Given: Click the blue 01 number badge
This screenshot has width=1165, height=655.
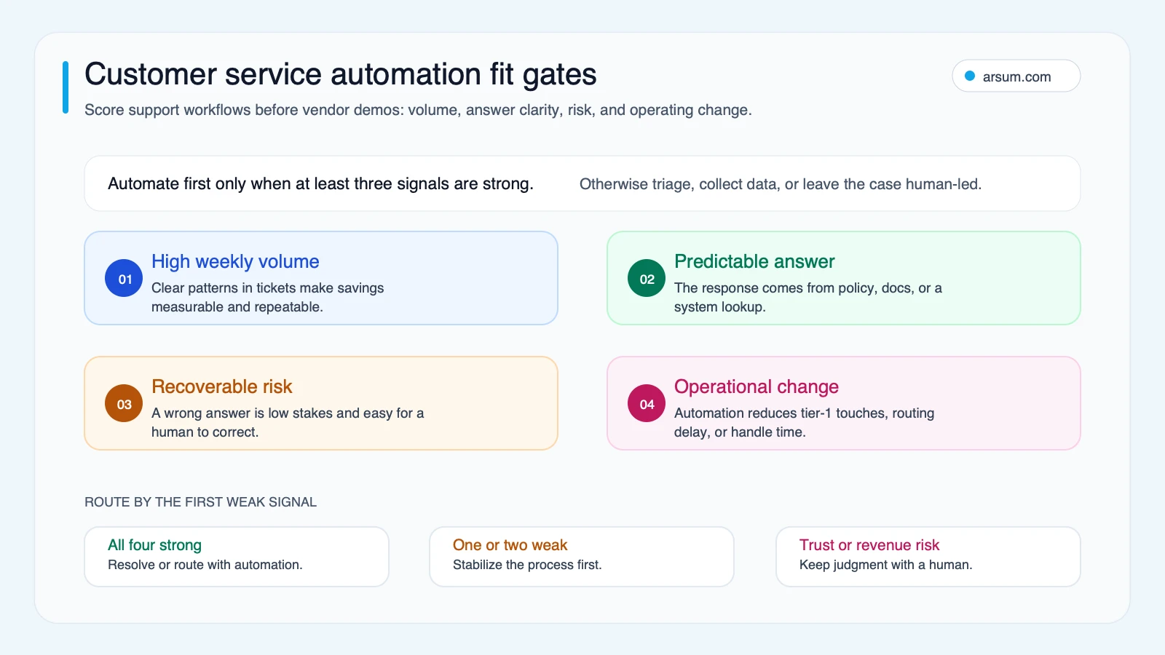Looking at the screenshot, I should tap(124, 278).
